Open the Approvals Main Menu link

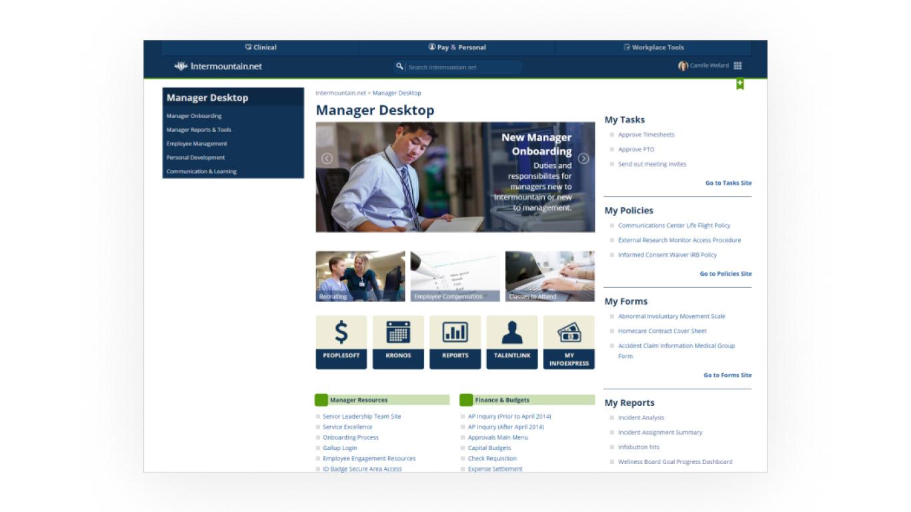pyautogui.click(x=498, y=437)
